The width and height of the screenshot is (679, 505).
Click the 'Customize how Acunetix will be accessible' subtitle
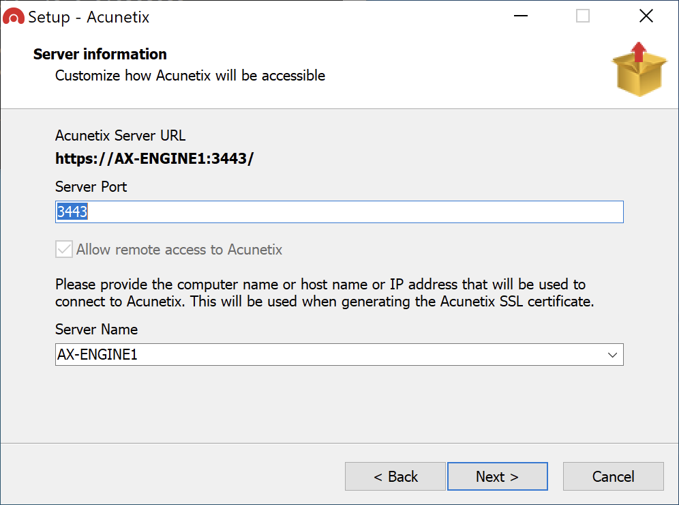click(190, 75)
